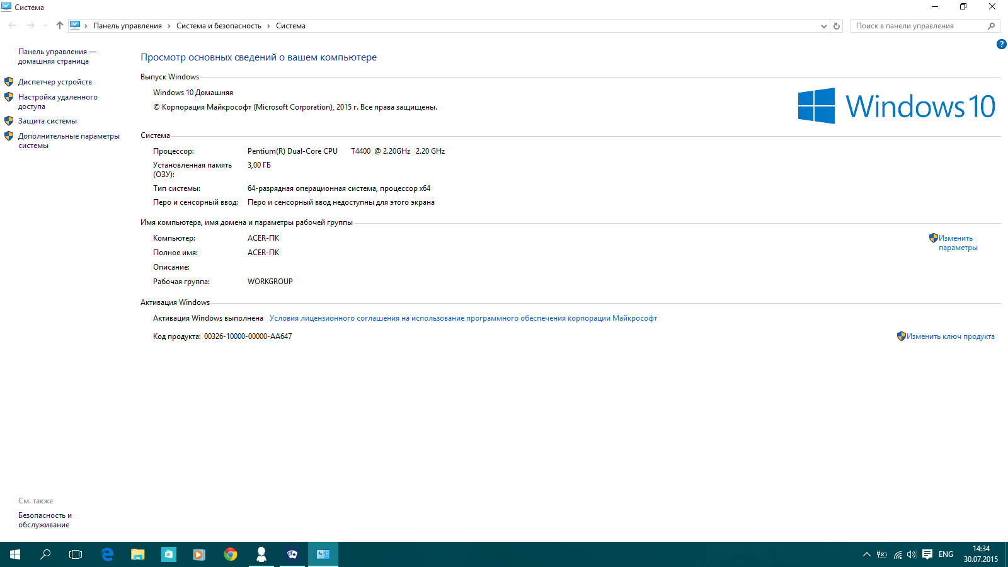Open Task View on taskbar

point(76,554)
